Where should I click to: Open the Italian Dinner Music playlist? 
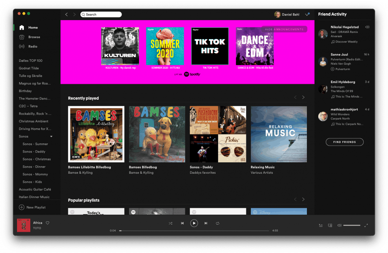(x=34, y=197)
